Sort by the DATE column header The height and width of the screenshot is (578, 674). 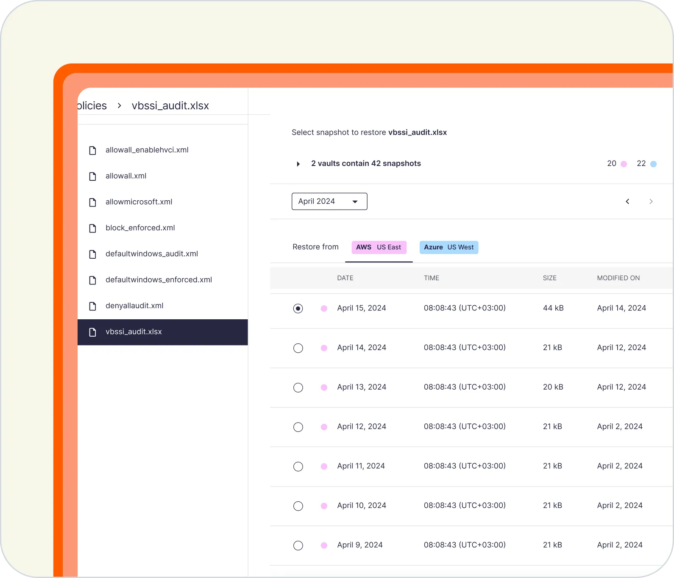(x=345, y=278)
